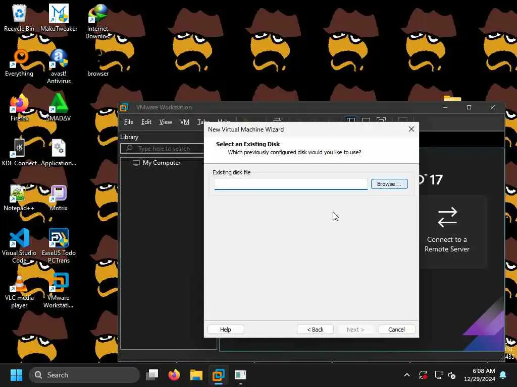Open the Edit menu in VMware Workstation
The image size is (517, 387).
tap(146, 122)
